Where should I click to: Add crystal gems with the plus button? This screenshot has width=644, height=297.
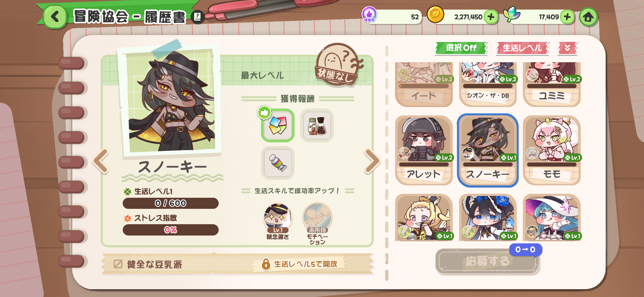567,17
